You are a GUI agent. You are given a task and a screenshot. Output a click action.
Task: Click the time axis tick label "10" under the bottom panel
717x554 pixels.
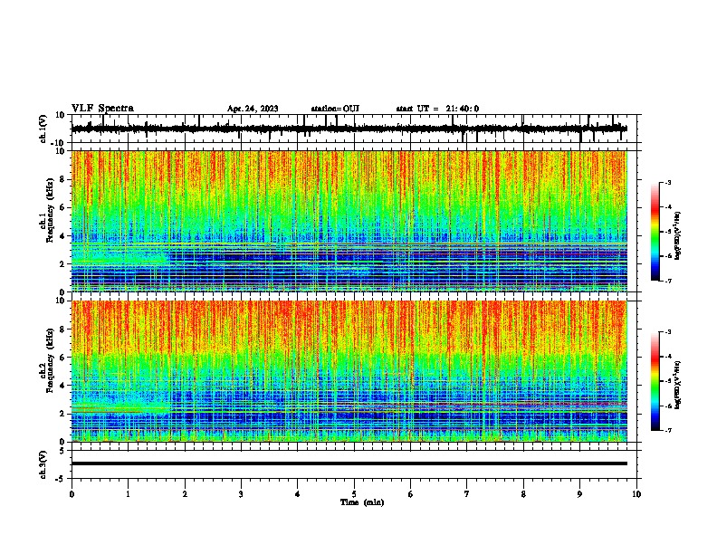point(636,494)
